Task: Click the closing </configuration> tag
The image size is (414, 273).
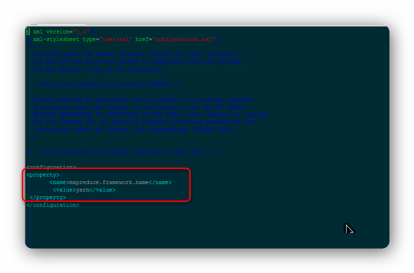Action: [53, 205]
